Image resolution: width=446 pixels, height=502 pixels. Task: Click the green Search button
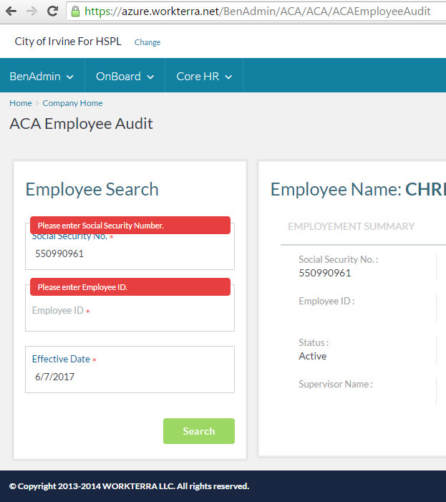pyautogui.click(x=199, y=431)
